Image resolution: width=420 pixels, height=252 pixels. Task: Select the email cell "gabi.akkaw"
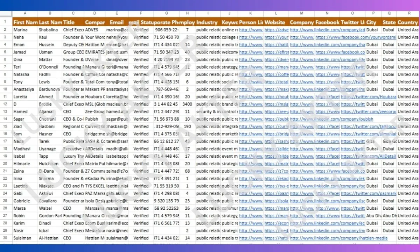(x=117, y=193)
